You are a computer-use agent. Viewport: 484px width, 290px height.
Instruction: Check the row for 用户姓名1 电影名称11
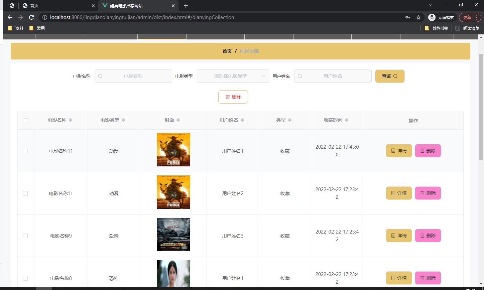tap(25, 151)
